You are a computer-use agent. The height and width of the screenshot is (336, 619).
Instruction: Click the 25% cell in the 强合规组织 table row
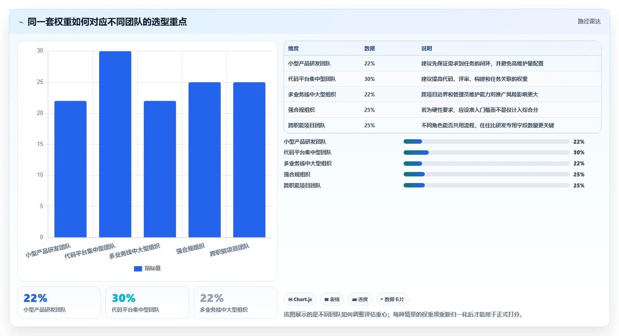pos(369,110)
